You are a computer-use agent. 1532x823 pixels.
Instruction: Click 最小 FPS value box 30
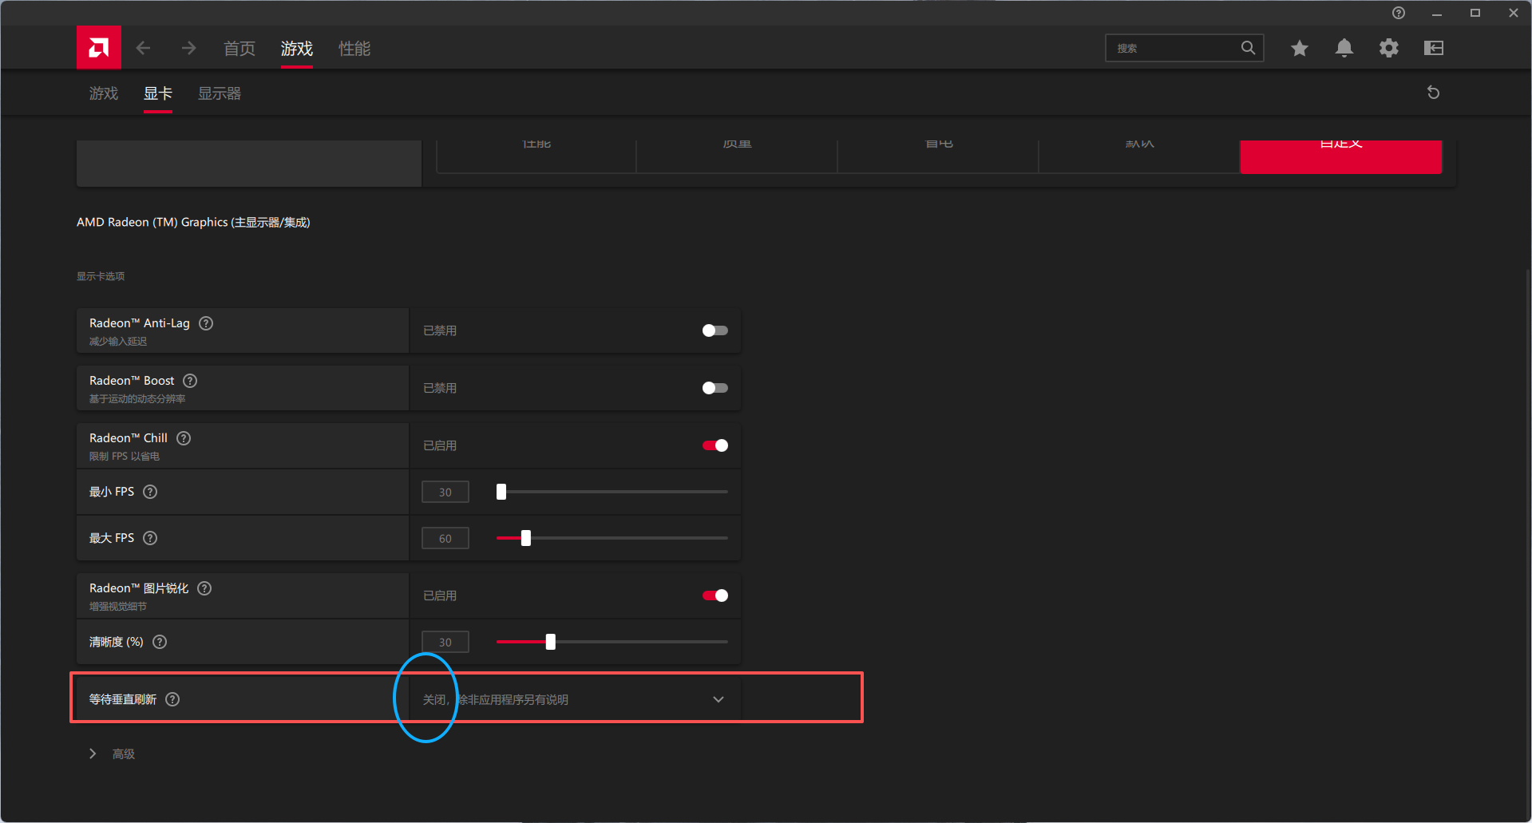(x=445, y=492)
